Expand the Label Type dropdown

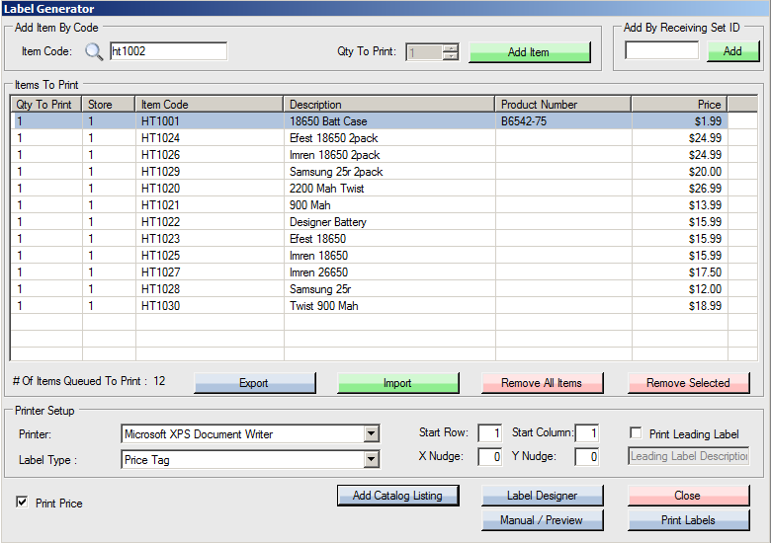pos(371,459)
